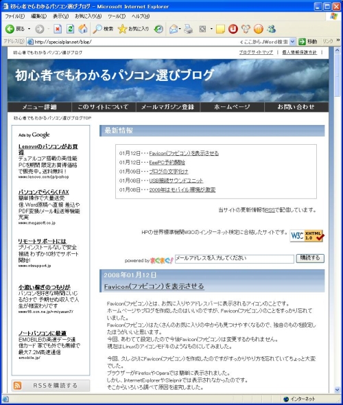Click the gray square toolbar icon
This screenshot has height=405, width=343.
pos(202,29)
